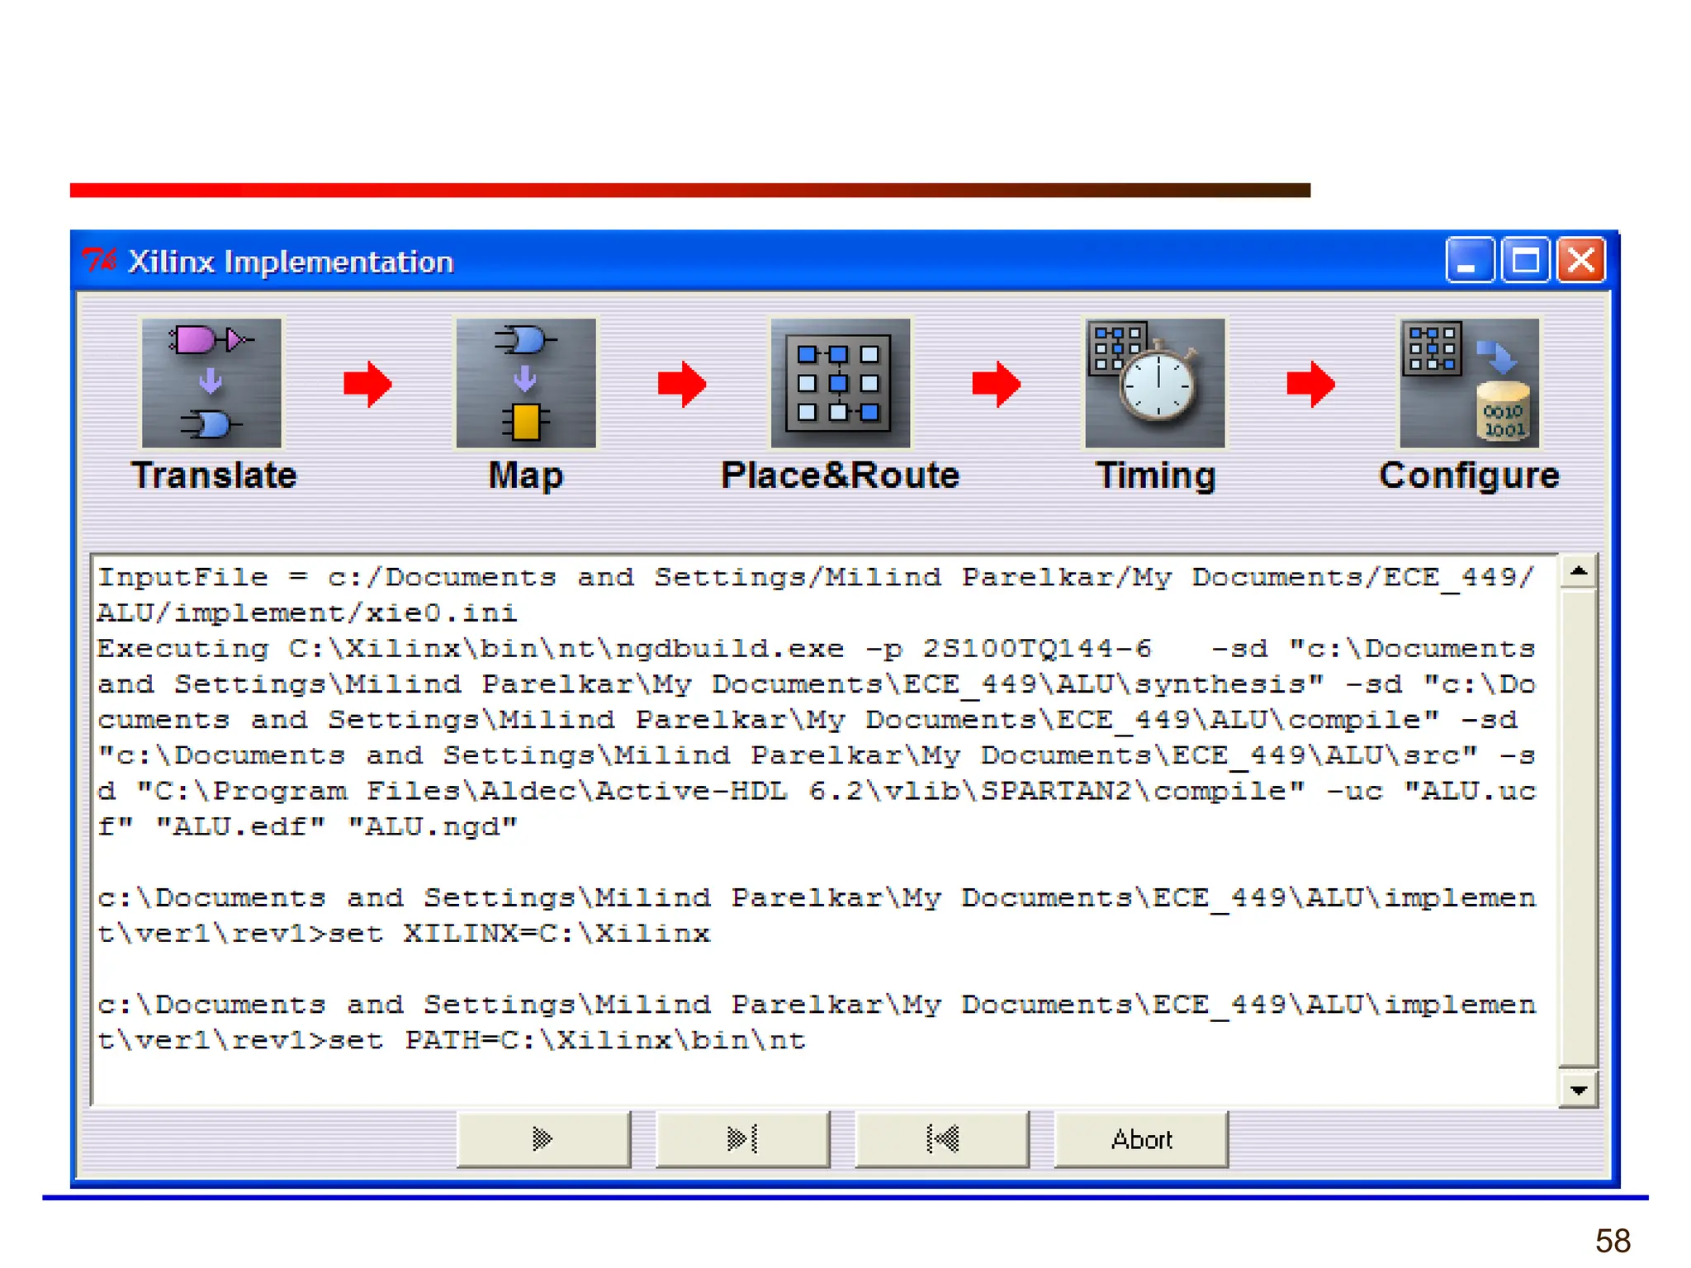Maximize the Xilinx Implementation window
Screen dimensions: 1691x1268
[x=1525, y=261]
